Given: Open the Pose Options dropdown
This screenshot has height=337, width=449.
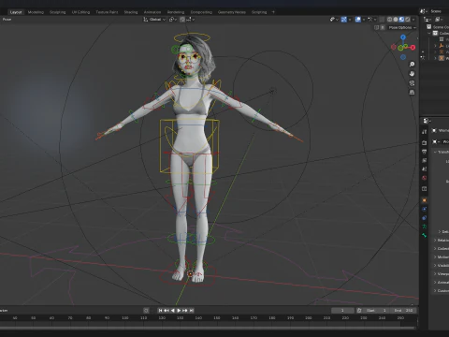Looking at the screenshot, I should click(402, 27).
